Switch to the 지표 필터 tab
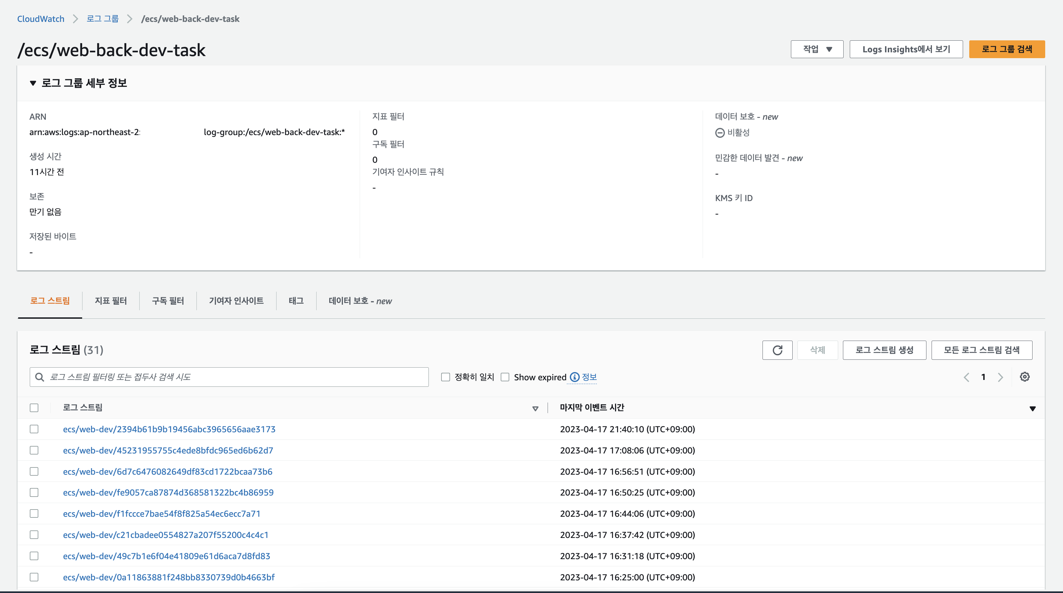1063x593 pixels. click(x=111, y=301)
